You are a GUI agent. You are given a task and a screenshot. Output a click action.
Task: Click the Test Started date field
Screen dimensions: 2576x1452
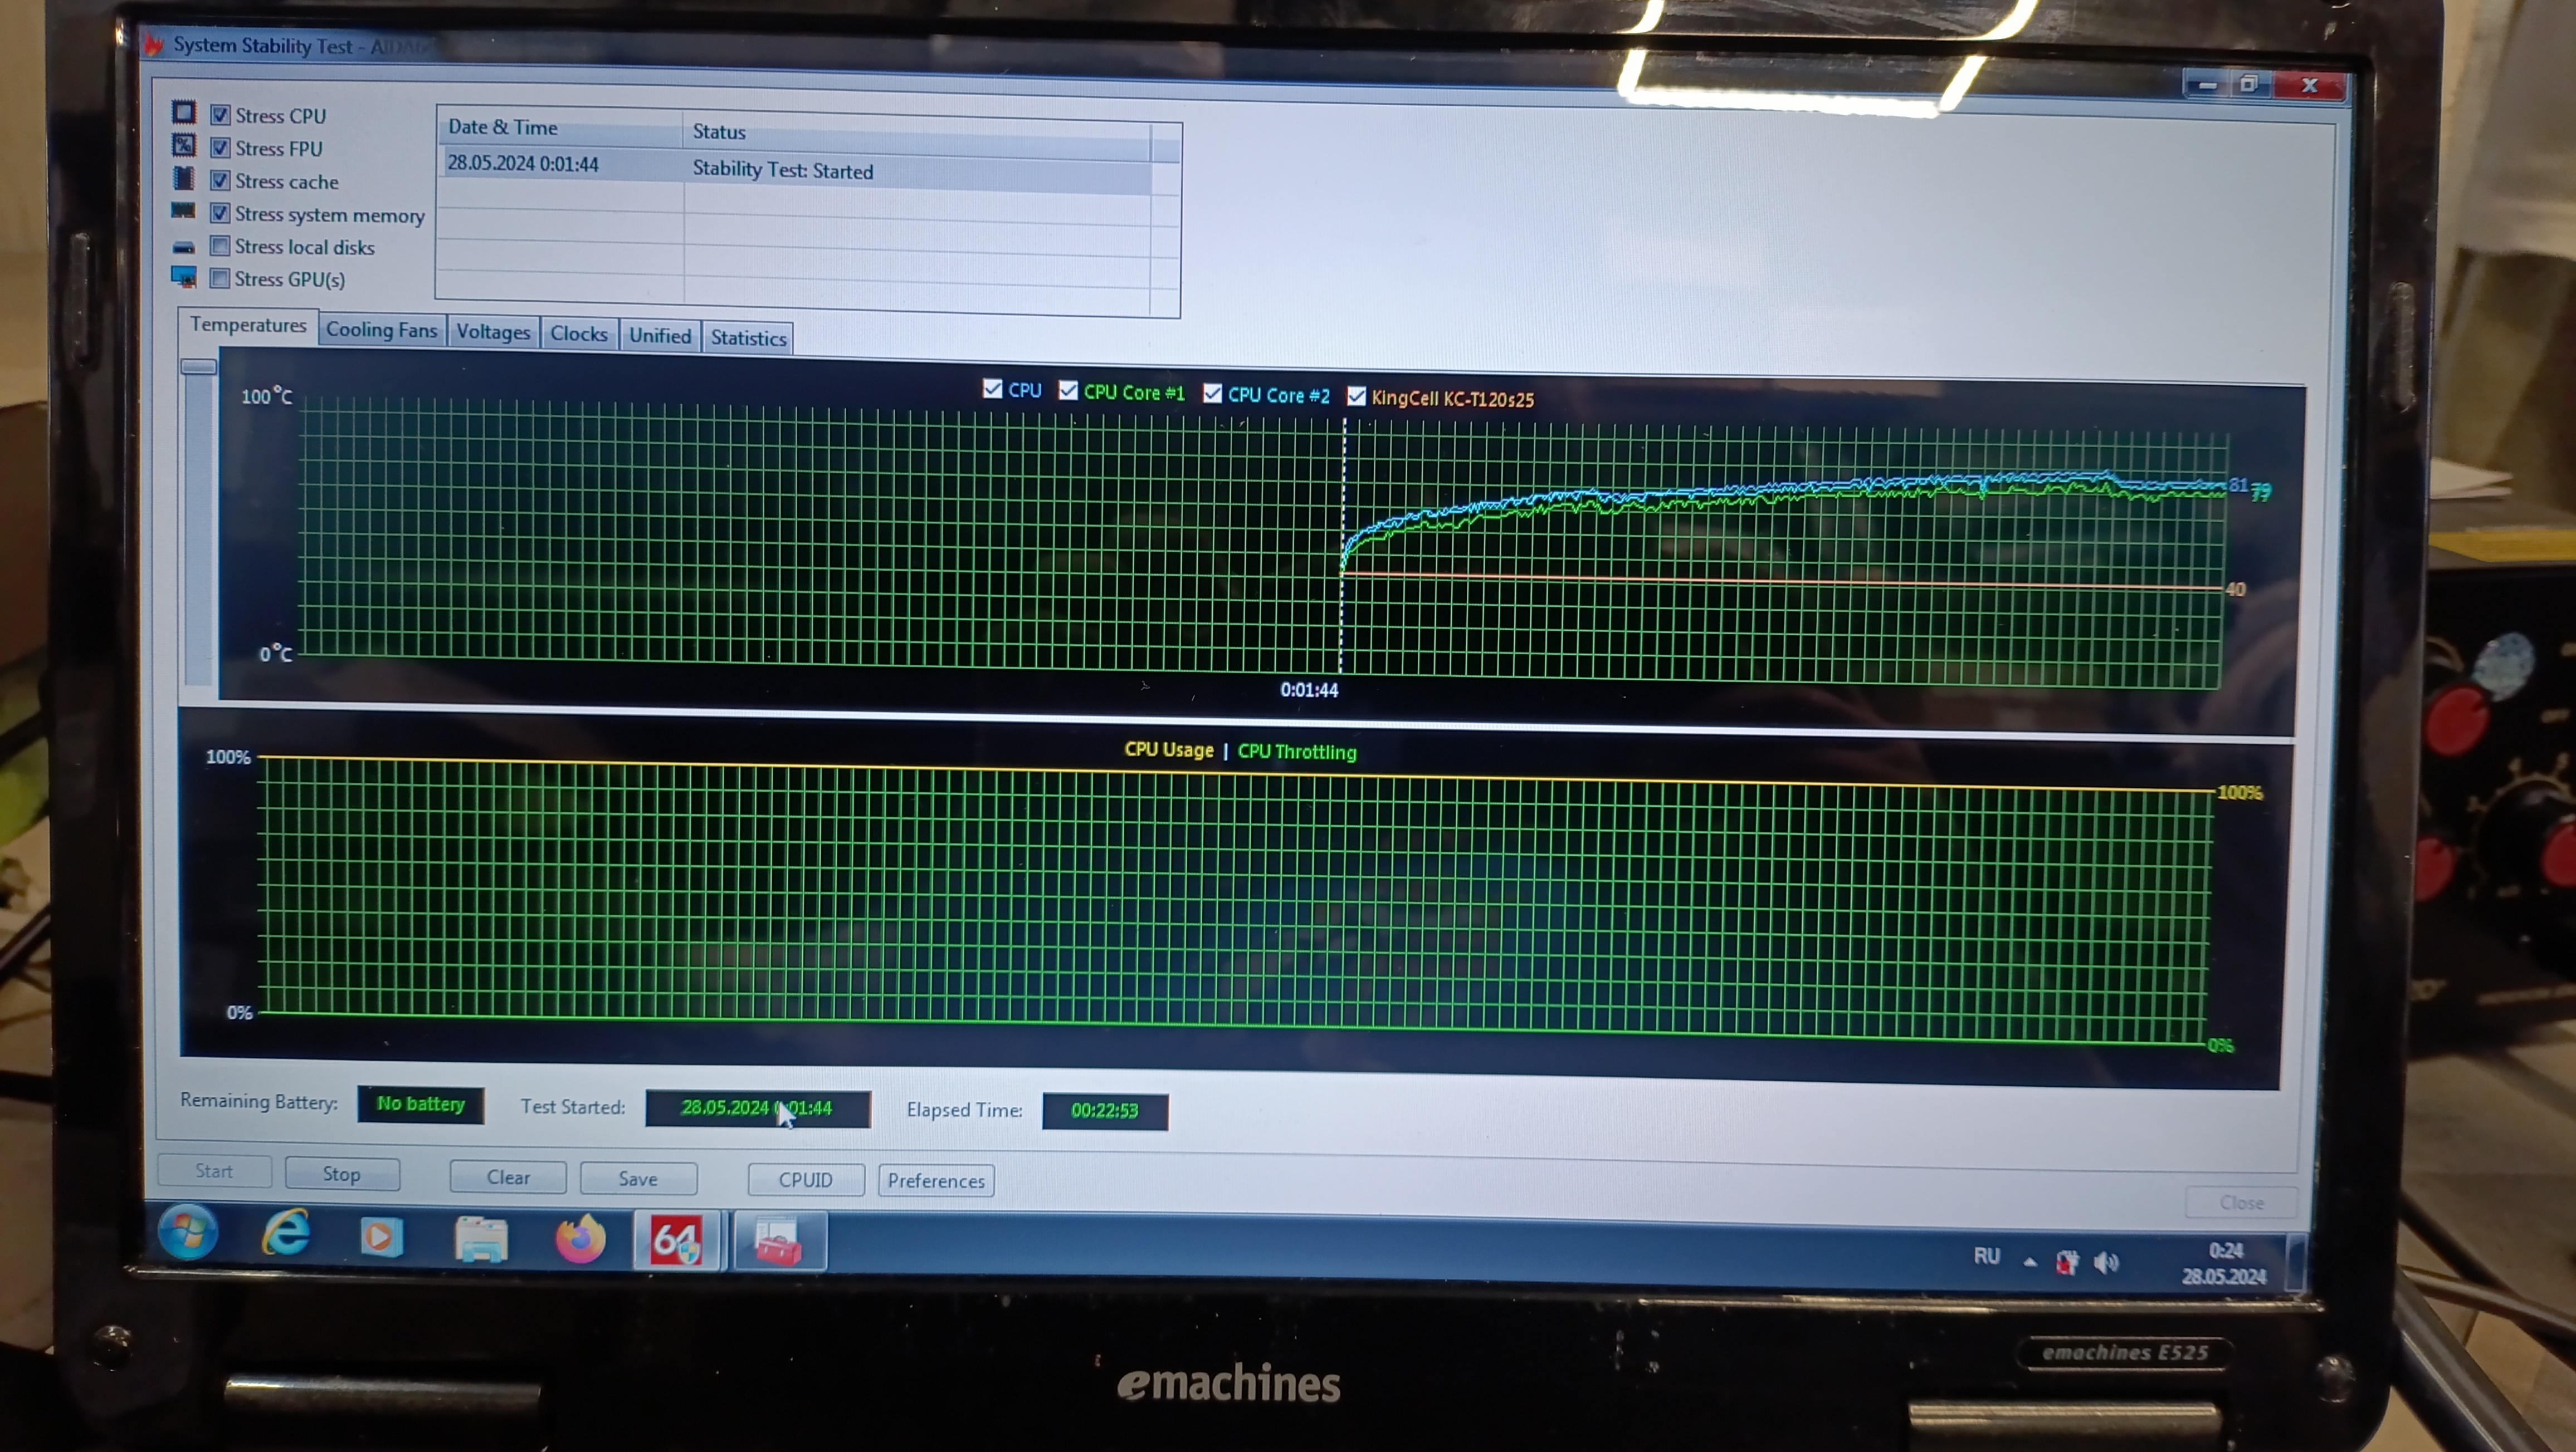[758, 1107]
